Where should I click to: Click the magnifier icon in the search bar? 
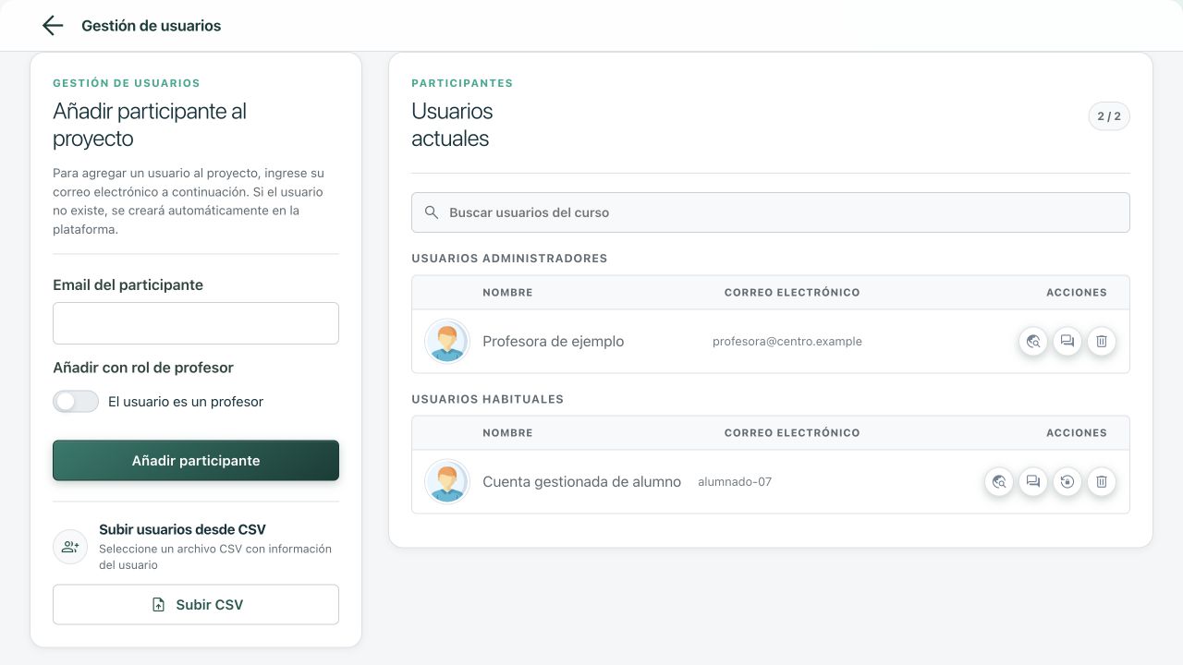(432, 212)
